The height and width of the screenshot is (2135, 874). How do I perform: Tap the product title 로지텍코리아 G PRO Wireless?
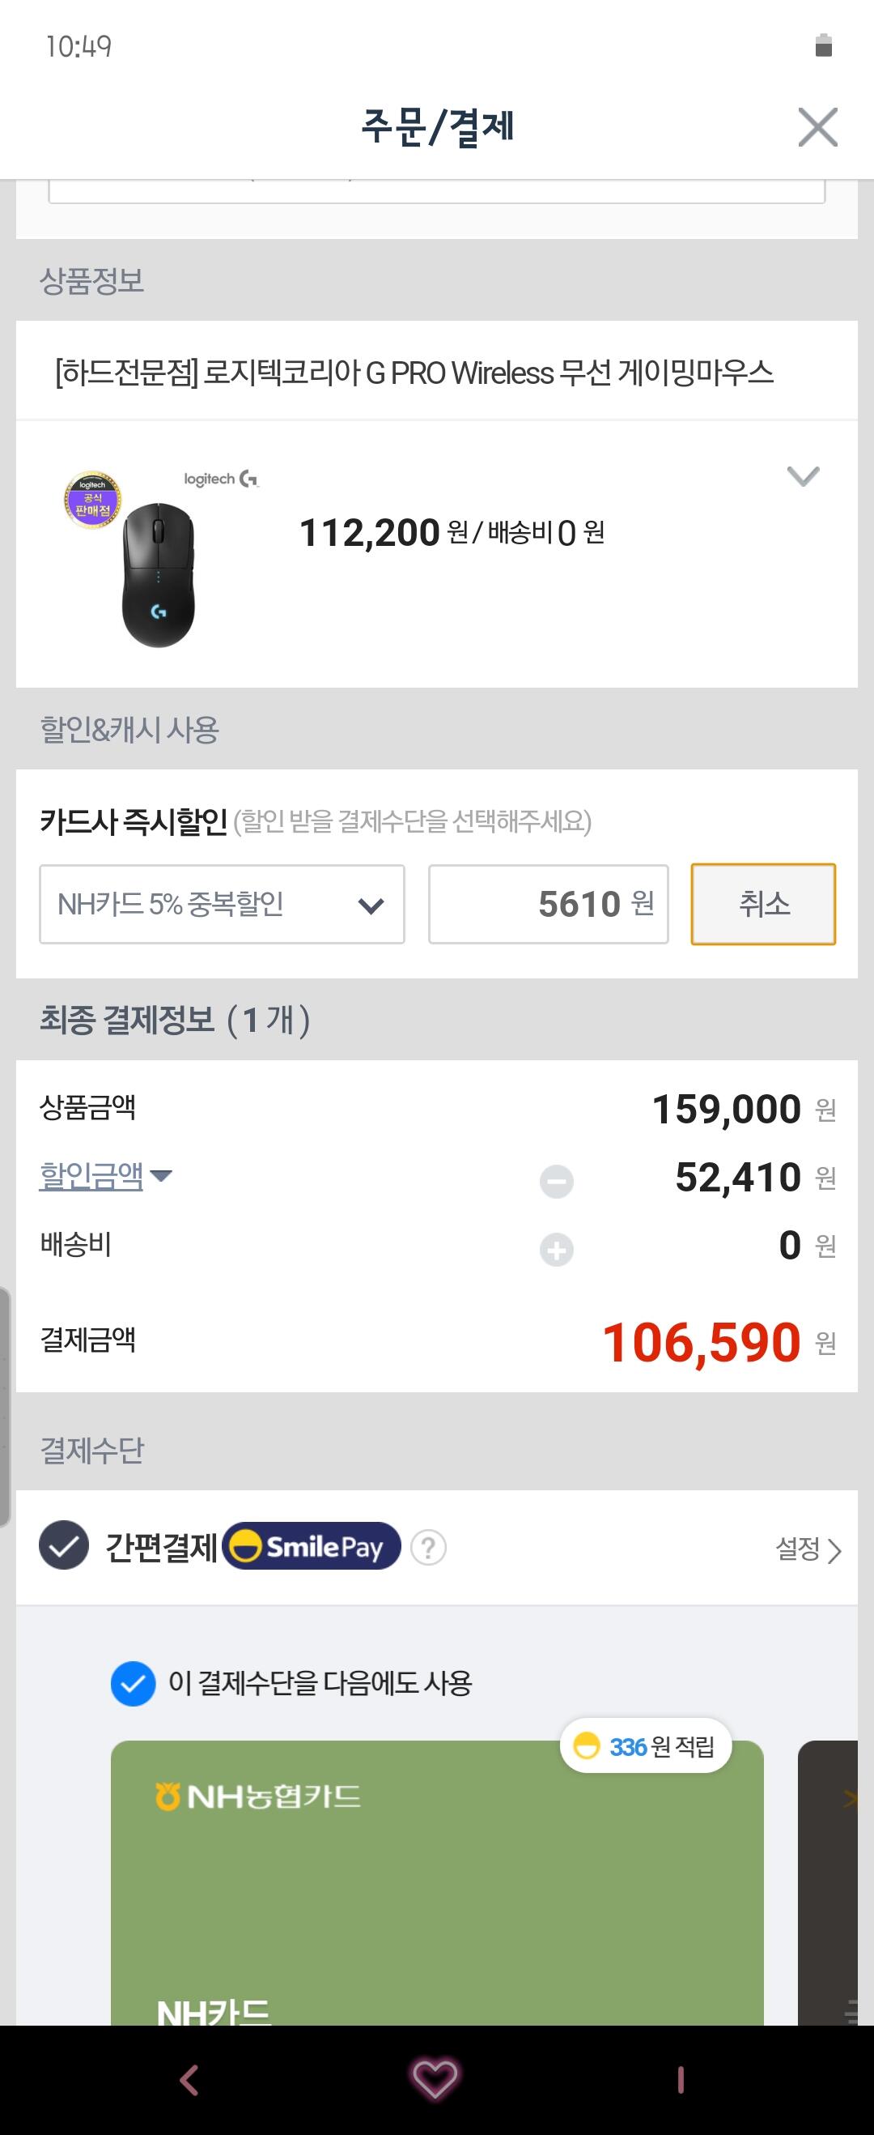pos(414,373)
